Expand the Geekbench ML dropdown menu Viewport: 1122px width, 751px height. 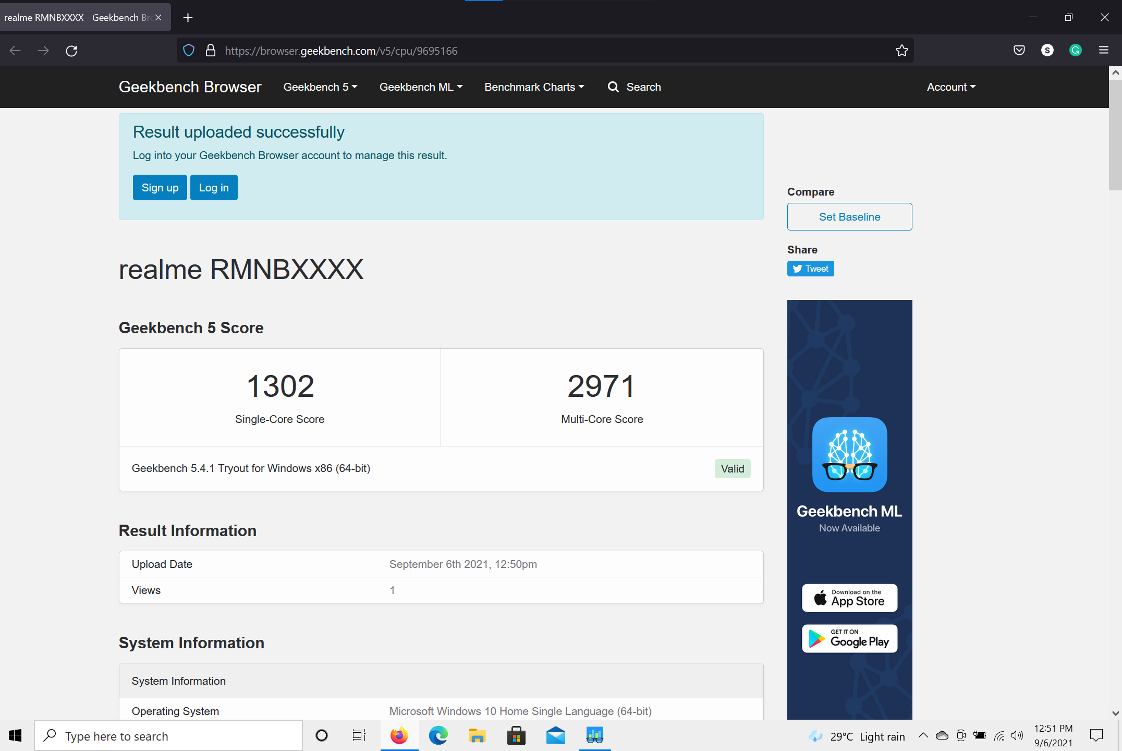[x=421, y=87]
